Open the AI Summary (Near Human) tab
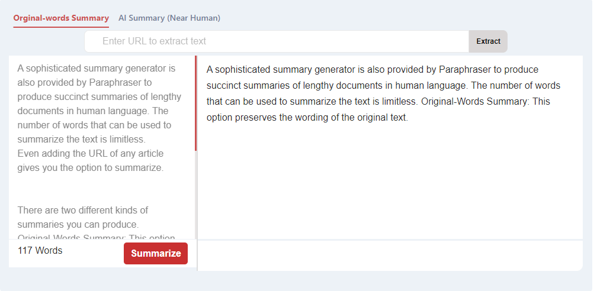The height and width of the screenshot is (291, 597). click(x=169, y=18)
